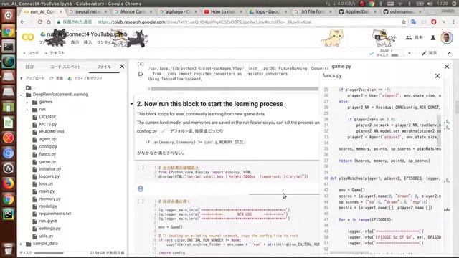Open requirements.txt in file tree

coord(55,214)
